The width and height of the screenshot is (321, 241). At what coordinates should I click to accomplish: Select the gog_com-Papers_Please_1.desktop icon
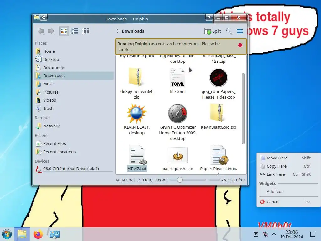218,78
